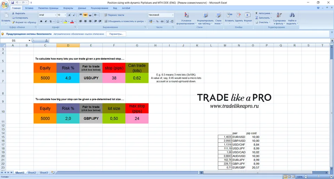334x179 pixels.
Task: Expand the Автосумма dropdown arrow
Action: tap(272, 13)
